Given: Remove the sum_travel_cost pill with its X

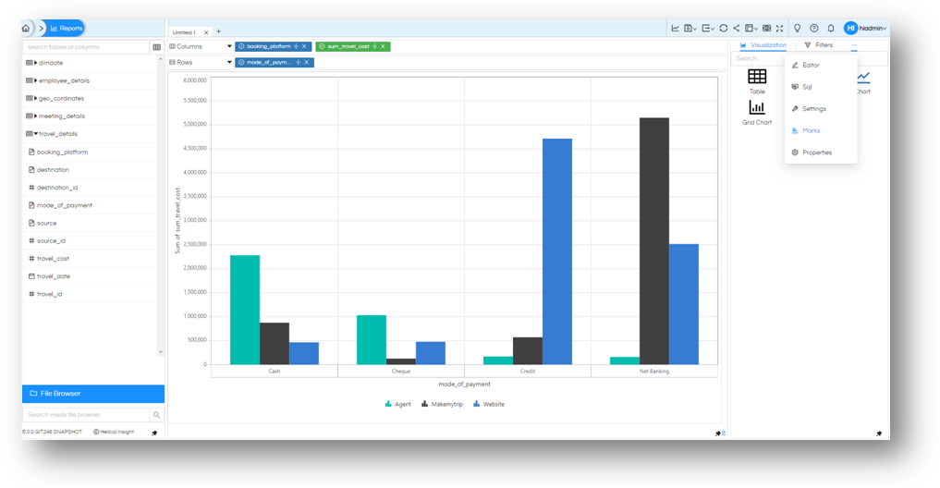Looking at the screenshot, I should [383, 46].
